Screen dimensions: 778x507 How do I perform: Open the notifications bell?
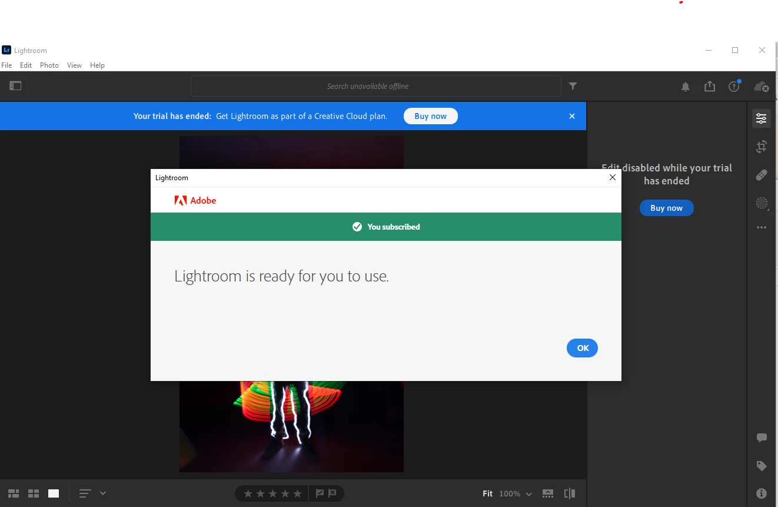(x=686, y=87)
